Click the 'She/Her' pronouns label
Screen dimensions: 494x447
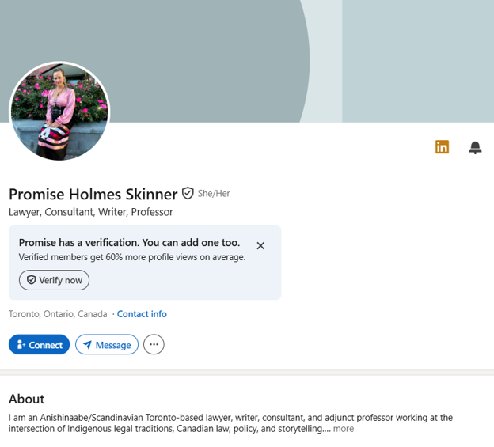(x=214, y=193)
